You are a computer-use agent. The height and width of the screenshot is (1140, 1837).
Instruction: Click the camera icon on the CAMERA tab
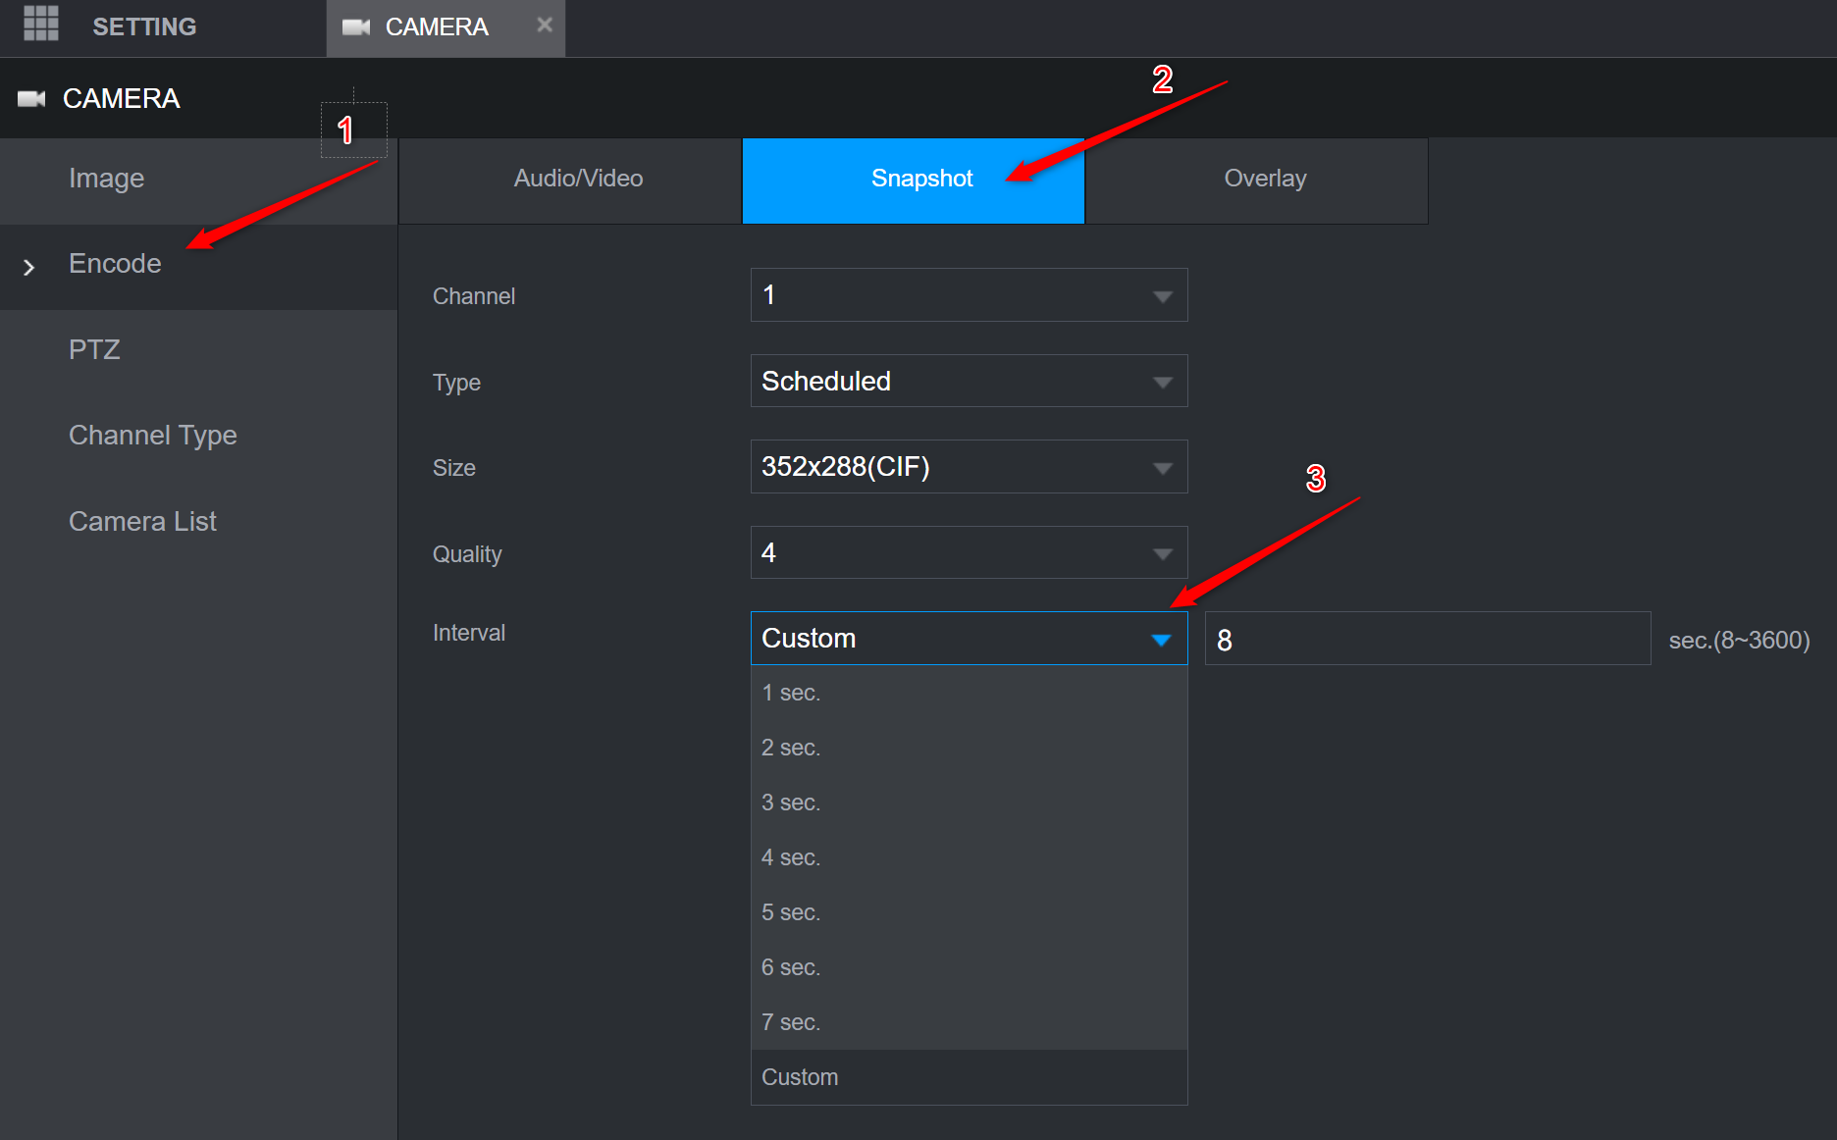(x=357, y=26)
